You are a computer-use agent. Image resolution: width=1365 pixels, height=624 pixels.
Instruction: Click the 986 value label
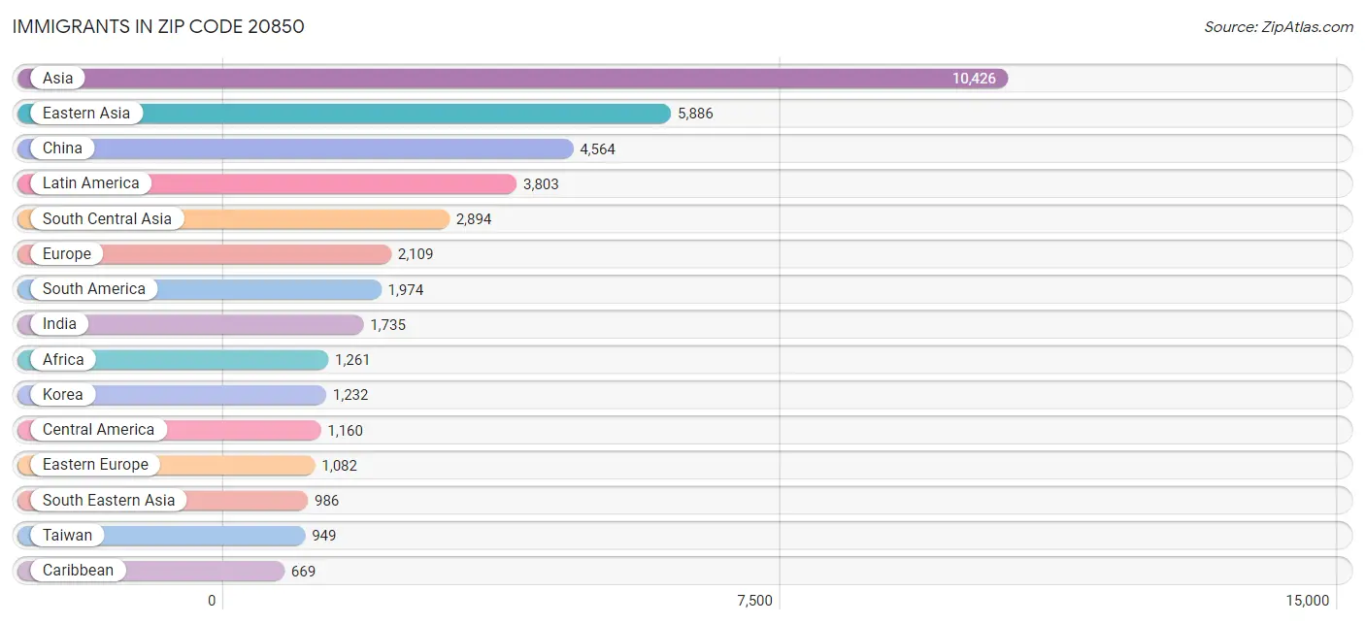click(326, 501)
